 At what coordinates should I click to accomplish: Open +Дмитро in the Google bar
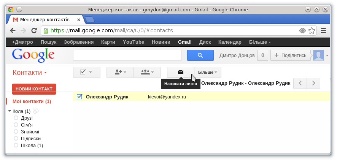(22, 42)
